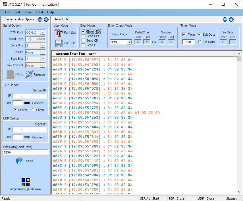Viewport: 243px width, 201px height.
Task: Click the Edit Data input field
Action: 26,152
